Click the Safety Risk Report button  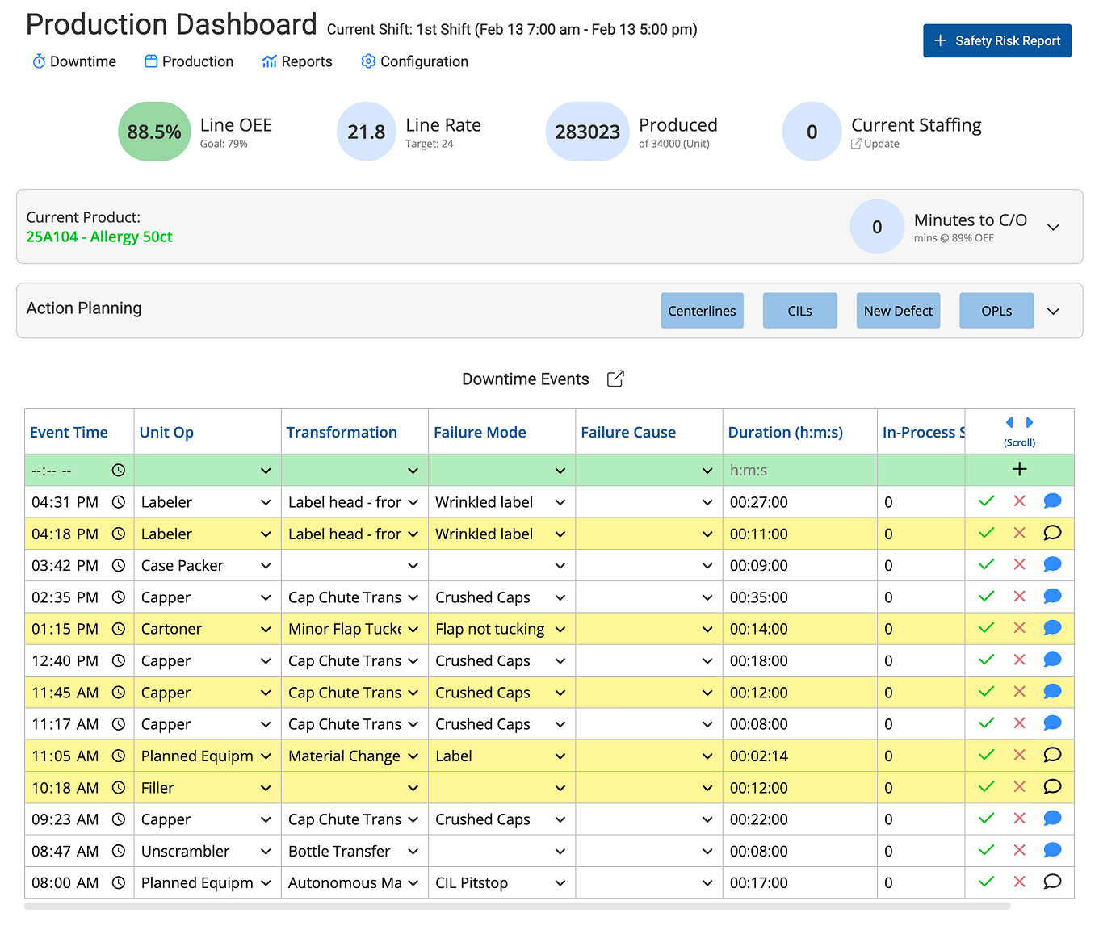[996, 41]
